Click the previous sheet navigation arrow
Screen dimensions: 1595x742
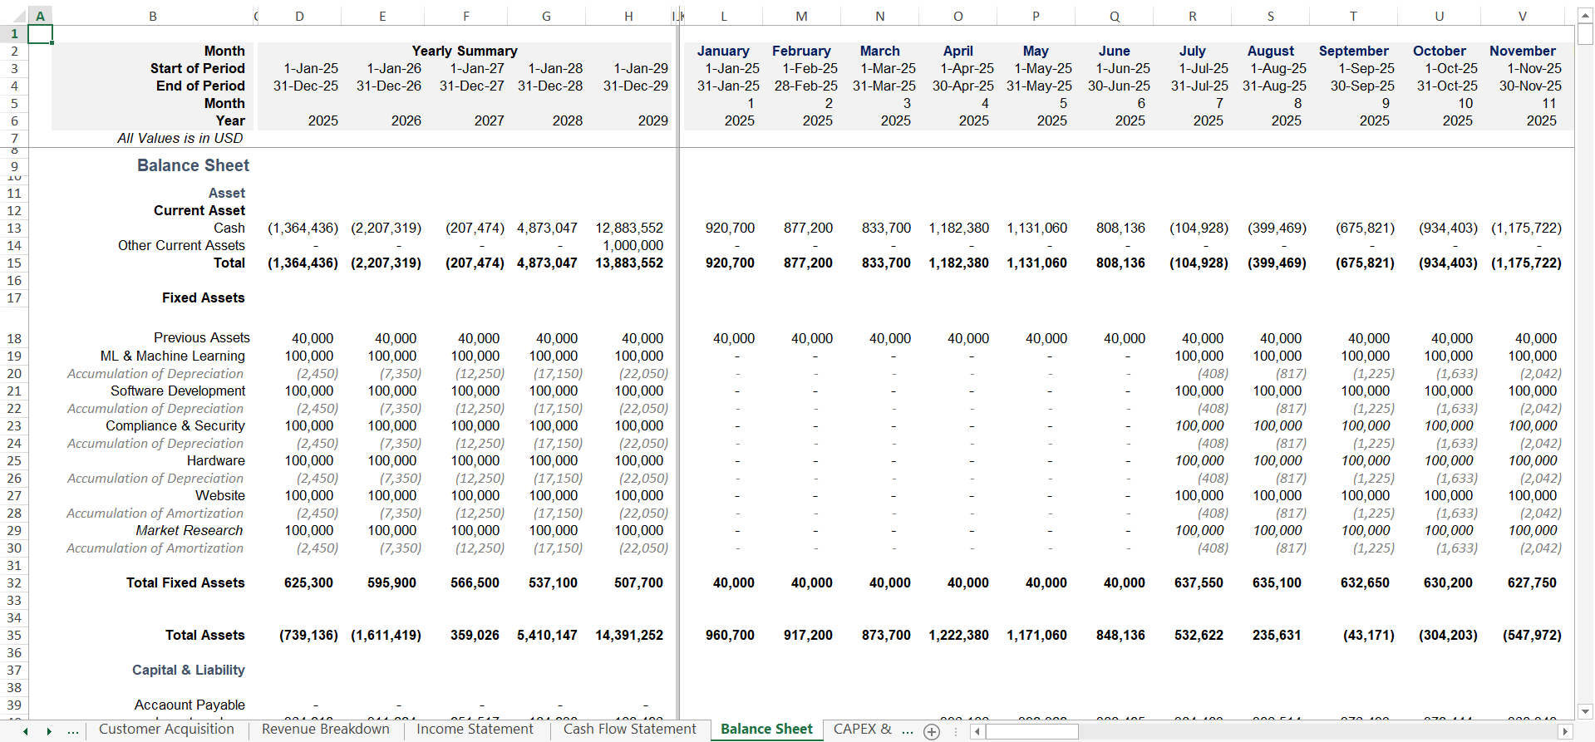pos(26,731)
